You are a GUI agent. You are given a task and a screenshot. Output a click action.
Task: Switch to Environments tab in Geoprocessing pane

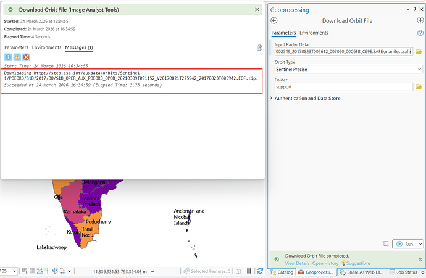(x=314, y=33)
